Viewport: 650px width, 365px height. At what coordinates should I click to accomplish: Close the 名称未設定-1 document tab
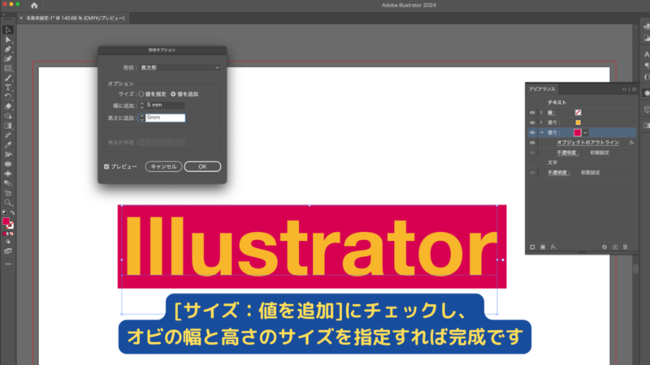(21, 18)
